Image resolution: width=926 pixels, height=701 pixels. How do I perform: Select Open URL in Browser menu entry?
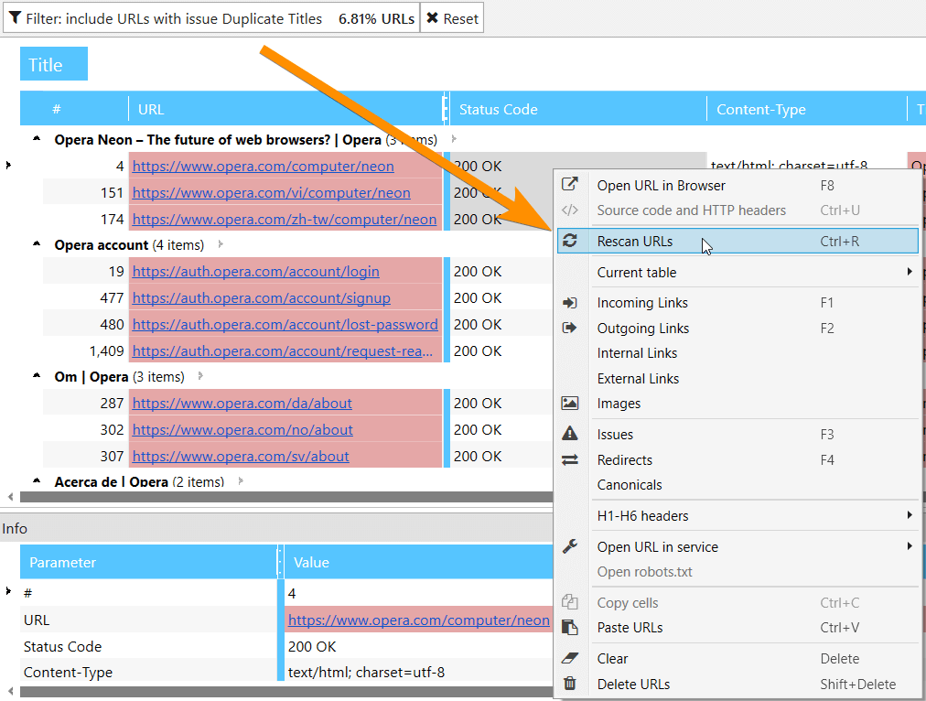pyautogui.click(x=738, y=186)
